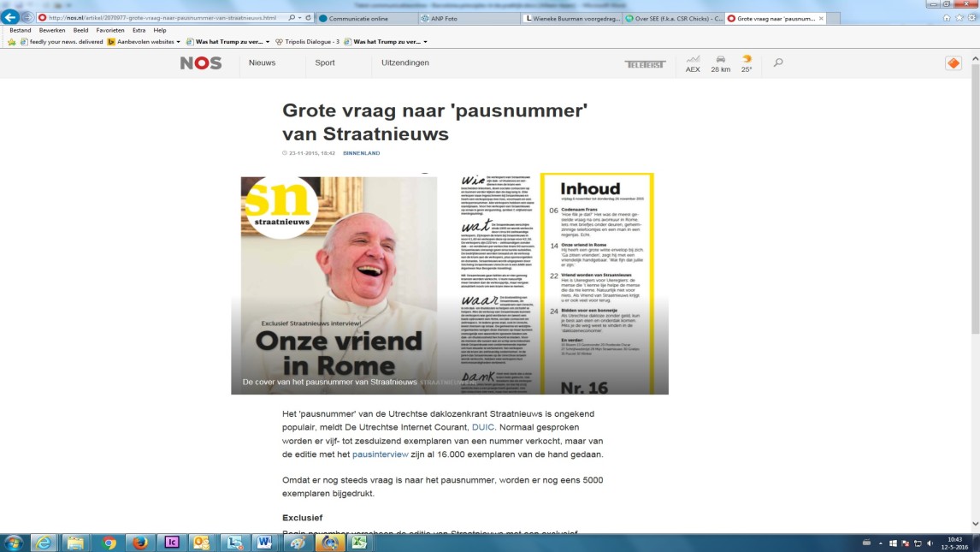Click the browser forward arrow button
Image resolution: width=980 pixels, height=552 pixels.
(27, 17)
